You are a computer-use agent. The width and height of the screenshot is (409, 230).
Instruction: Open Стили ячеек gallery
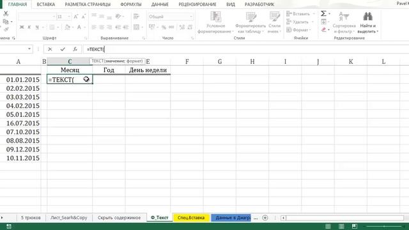(274, 23)
